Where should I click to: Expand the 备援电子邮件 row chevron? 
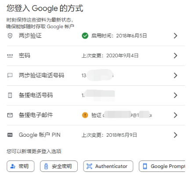coord(175,115)
